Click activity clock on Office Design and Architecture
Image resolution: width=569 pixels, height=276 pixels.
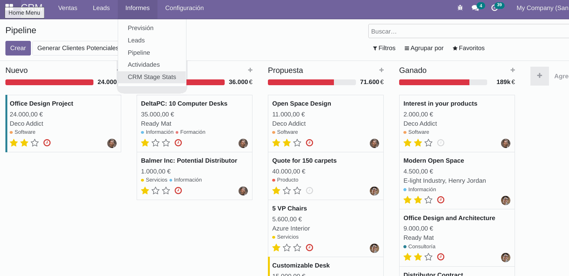[x=441, y=257]
